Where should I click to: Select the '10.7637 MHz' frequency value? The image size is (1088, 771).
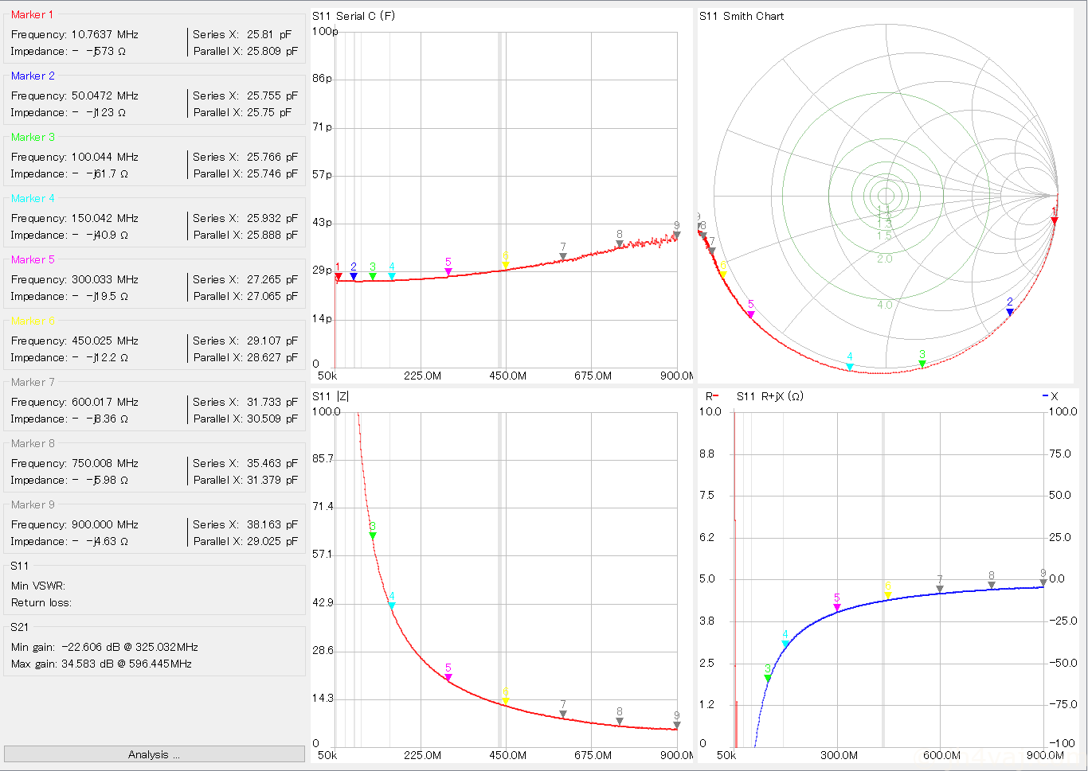[x=105, y=34]
